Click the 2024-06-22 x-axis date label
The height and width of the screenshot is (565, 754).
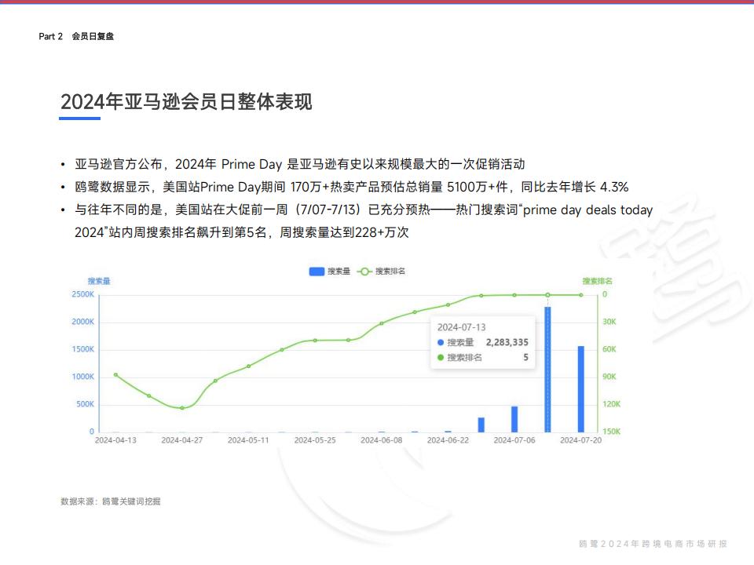tap(448, 440)
